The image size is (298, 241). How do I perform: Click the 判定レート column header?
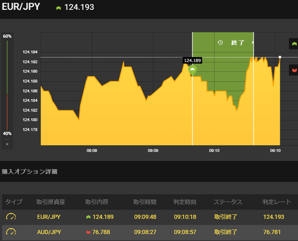click(277, 202)
